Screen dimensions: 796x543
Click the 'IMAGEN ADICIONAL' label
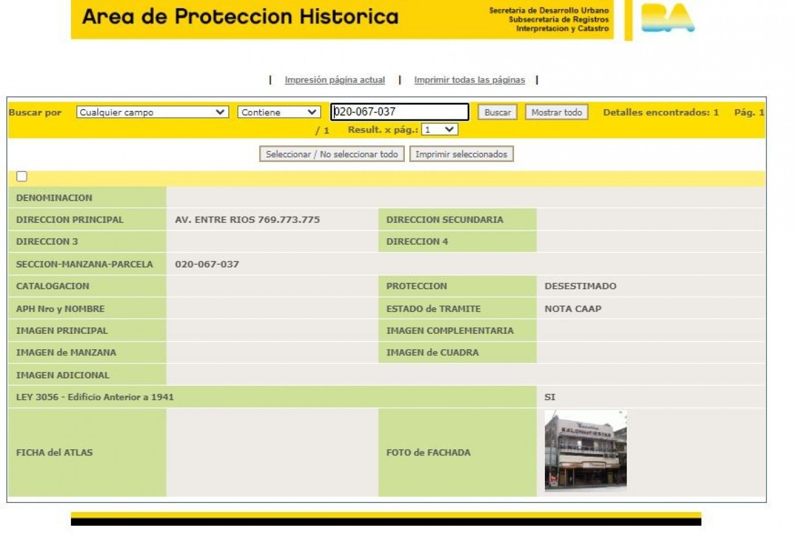[x=62, y=375]
